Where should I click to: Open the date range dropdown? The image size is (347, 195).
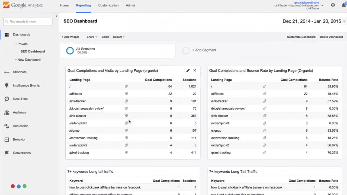[314, 21]
